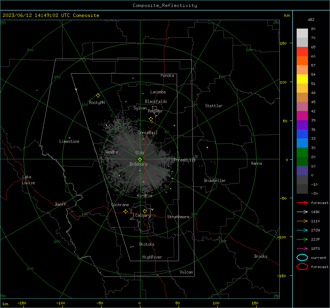Viewport: 330px width, 308px height.
Task: Click the white 04DK arrow in legend
Action: click(302, 212)
